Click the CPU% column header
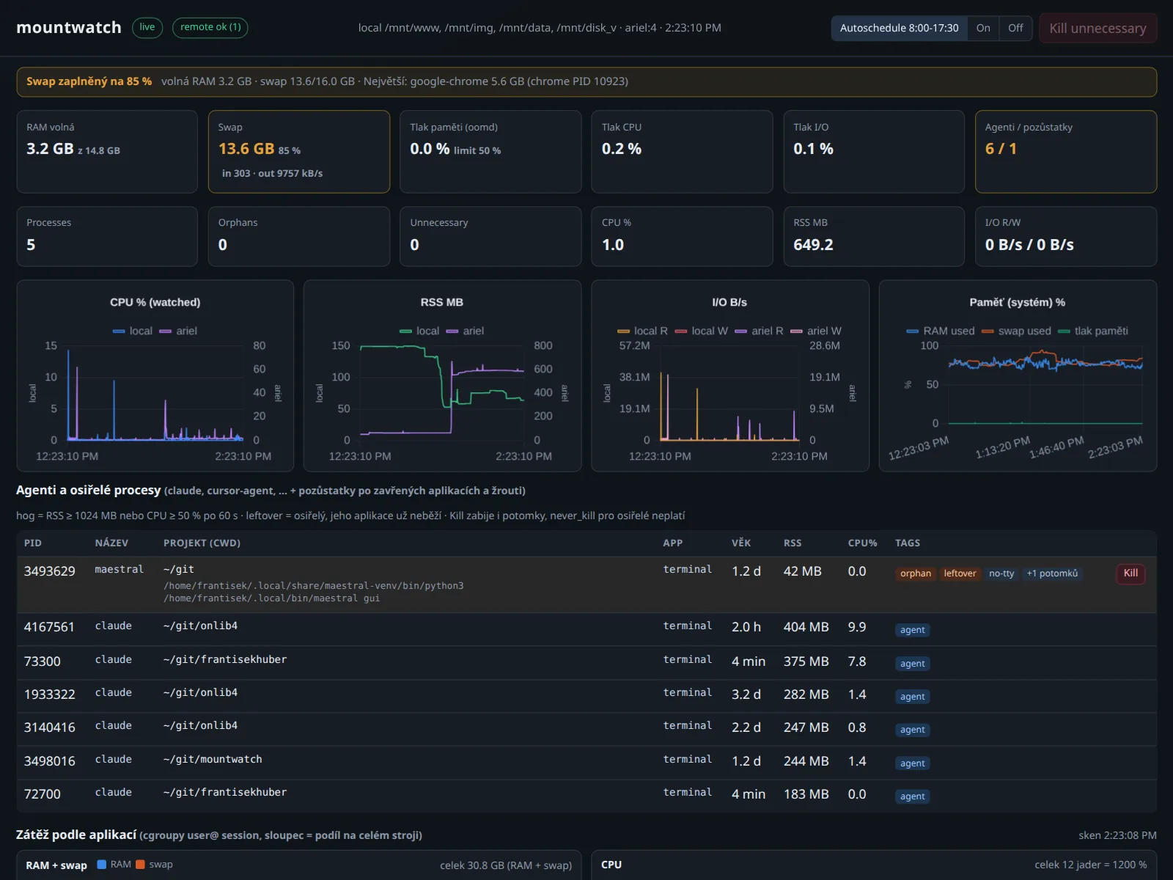1173x880 pixels. coord(862,543)
